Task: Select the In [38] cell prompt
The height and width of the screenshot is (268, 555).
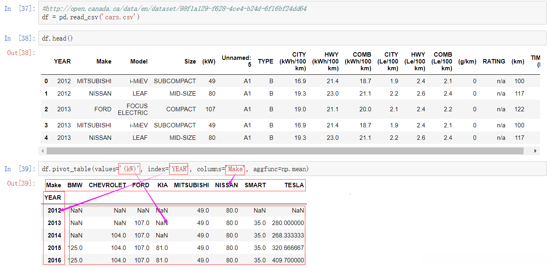Action: tap(19, 38)
